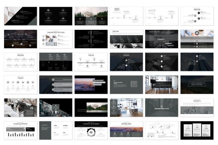The image size is (218, 145).
Task: Choose the Timeline slide with vertical dark circles
Action: point(197,16)
